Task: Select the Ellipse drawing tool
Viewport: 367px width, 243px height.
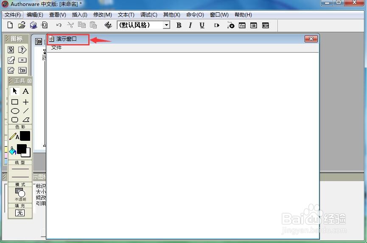Action: point(15,111)
